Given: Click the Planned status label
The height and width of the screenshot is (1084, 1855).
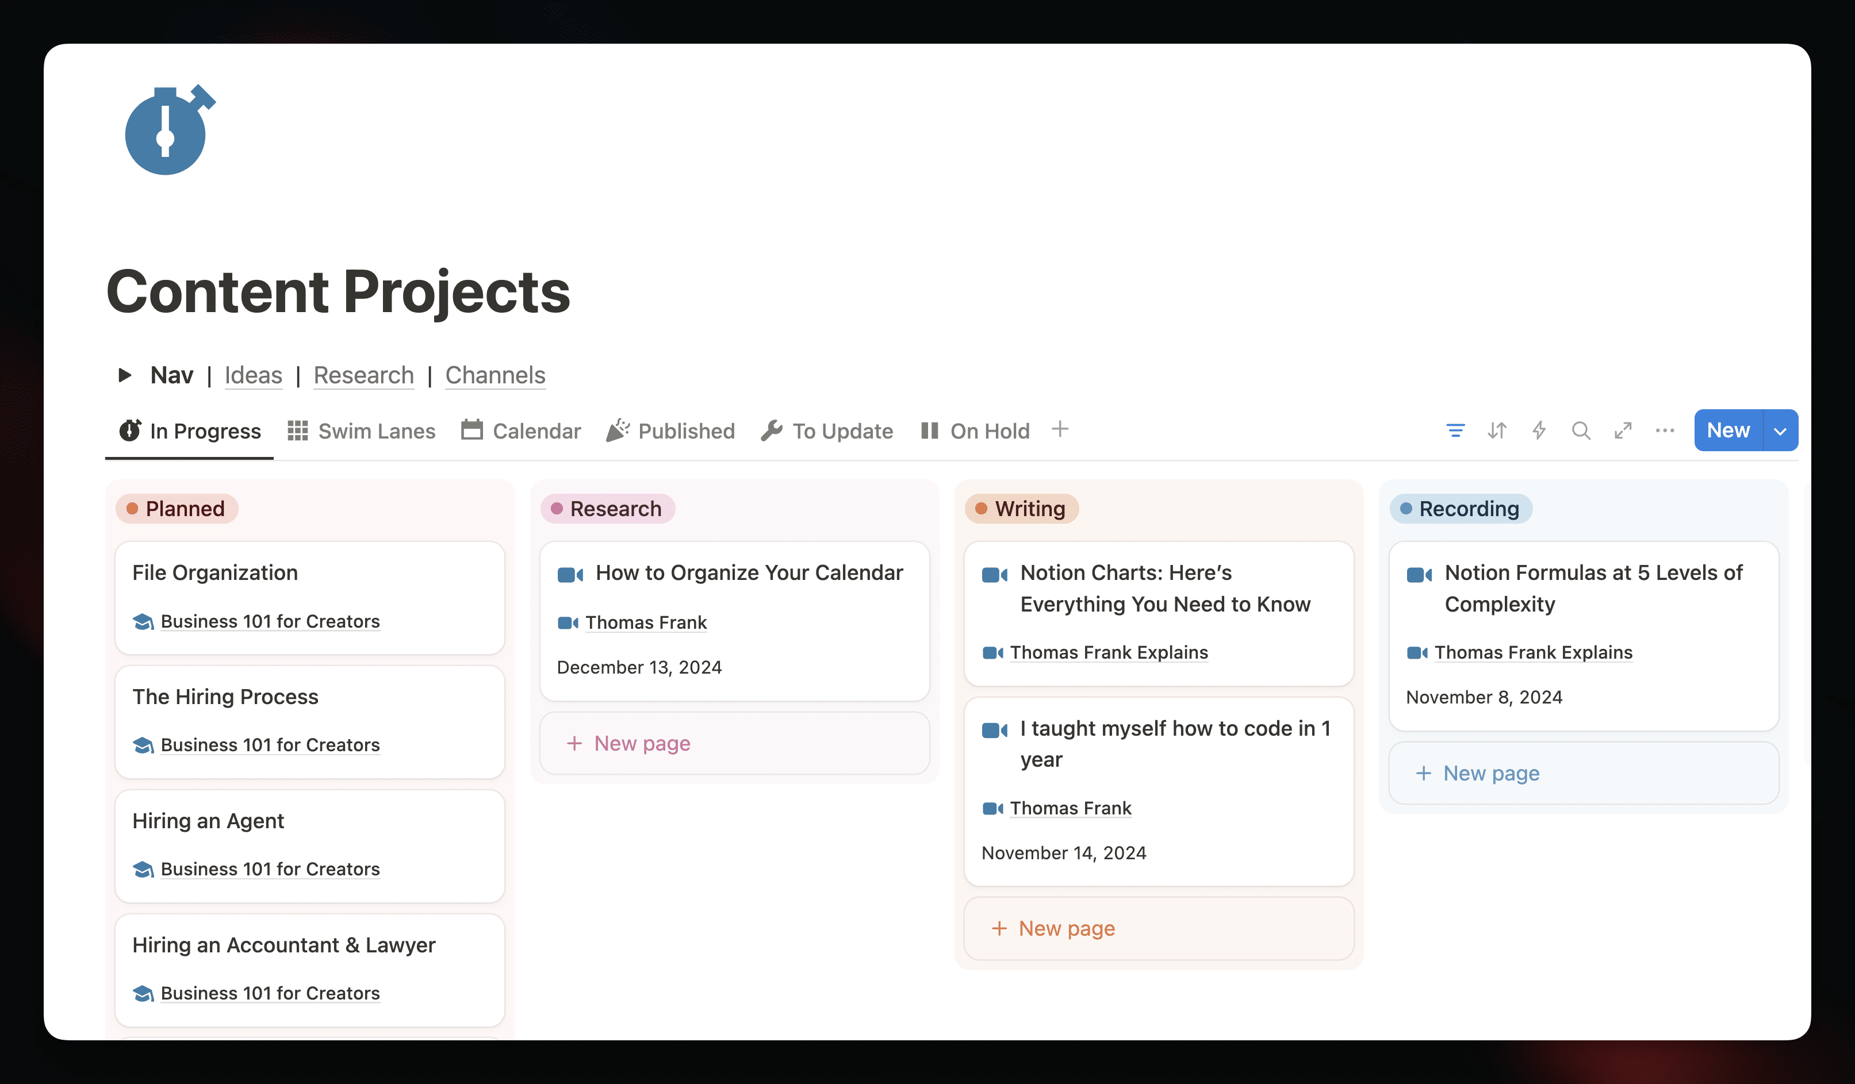Looking at the screenshot, I should 177,509.
